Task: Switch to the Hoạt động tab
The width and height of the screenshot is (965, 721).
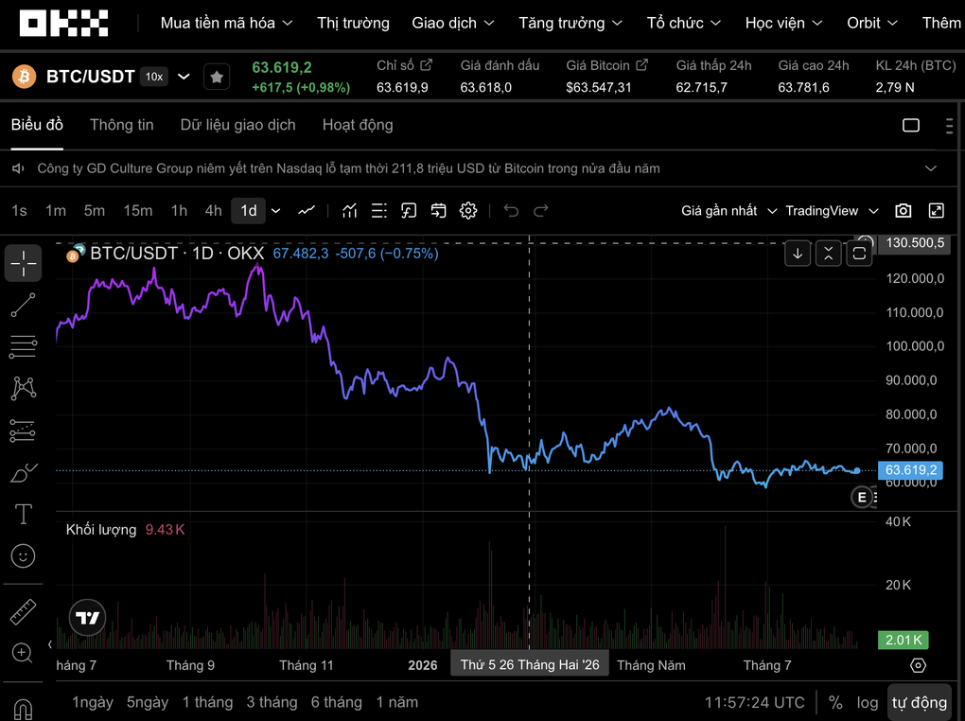Action: (x=358, y=125)
